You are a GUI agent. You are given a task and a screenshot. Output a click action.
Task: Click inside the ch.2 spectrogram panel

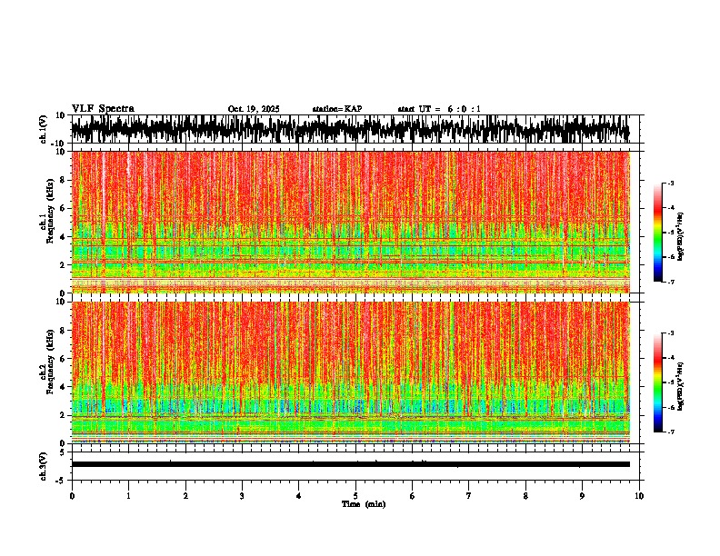(x=350, y=372)
